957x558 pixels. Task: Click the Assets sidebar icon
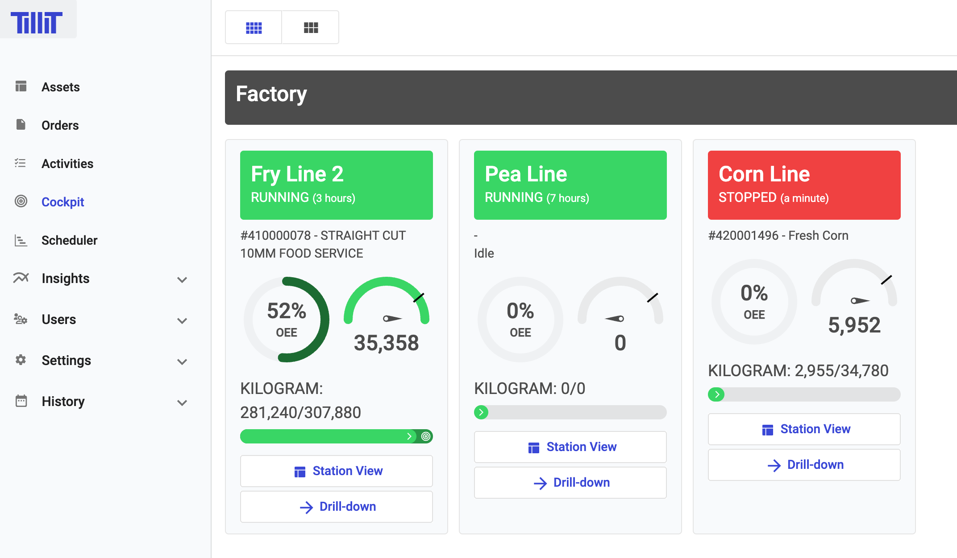coord(21,86)
